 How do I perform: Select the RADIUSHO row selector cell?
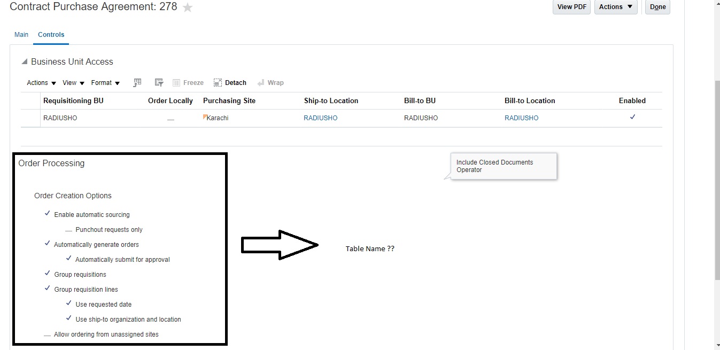[30, 118]
